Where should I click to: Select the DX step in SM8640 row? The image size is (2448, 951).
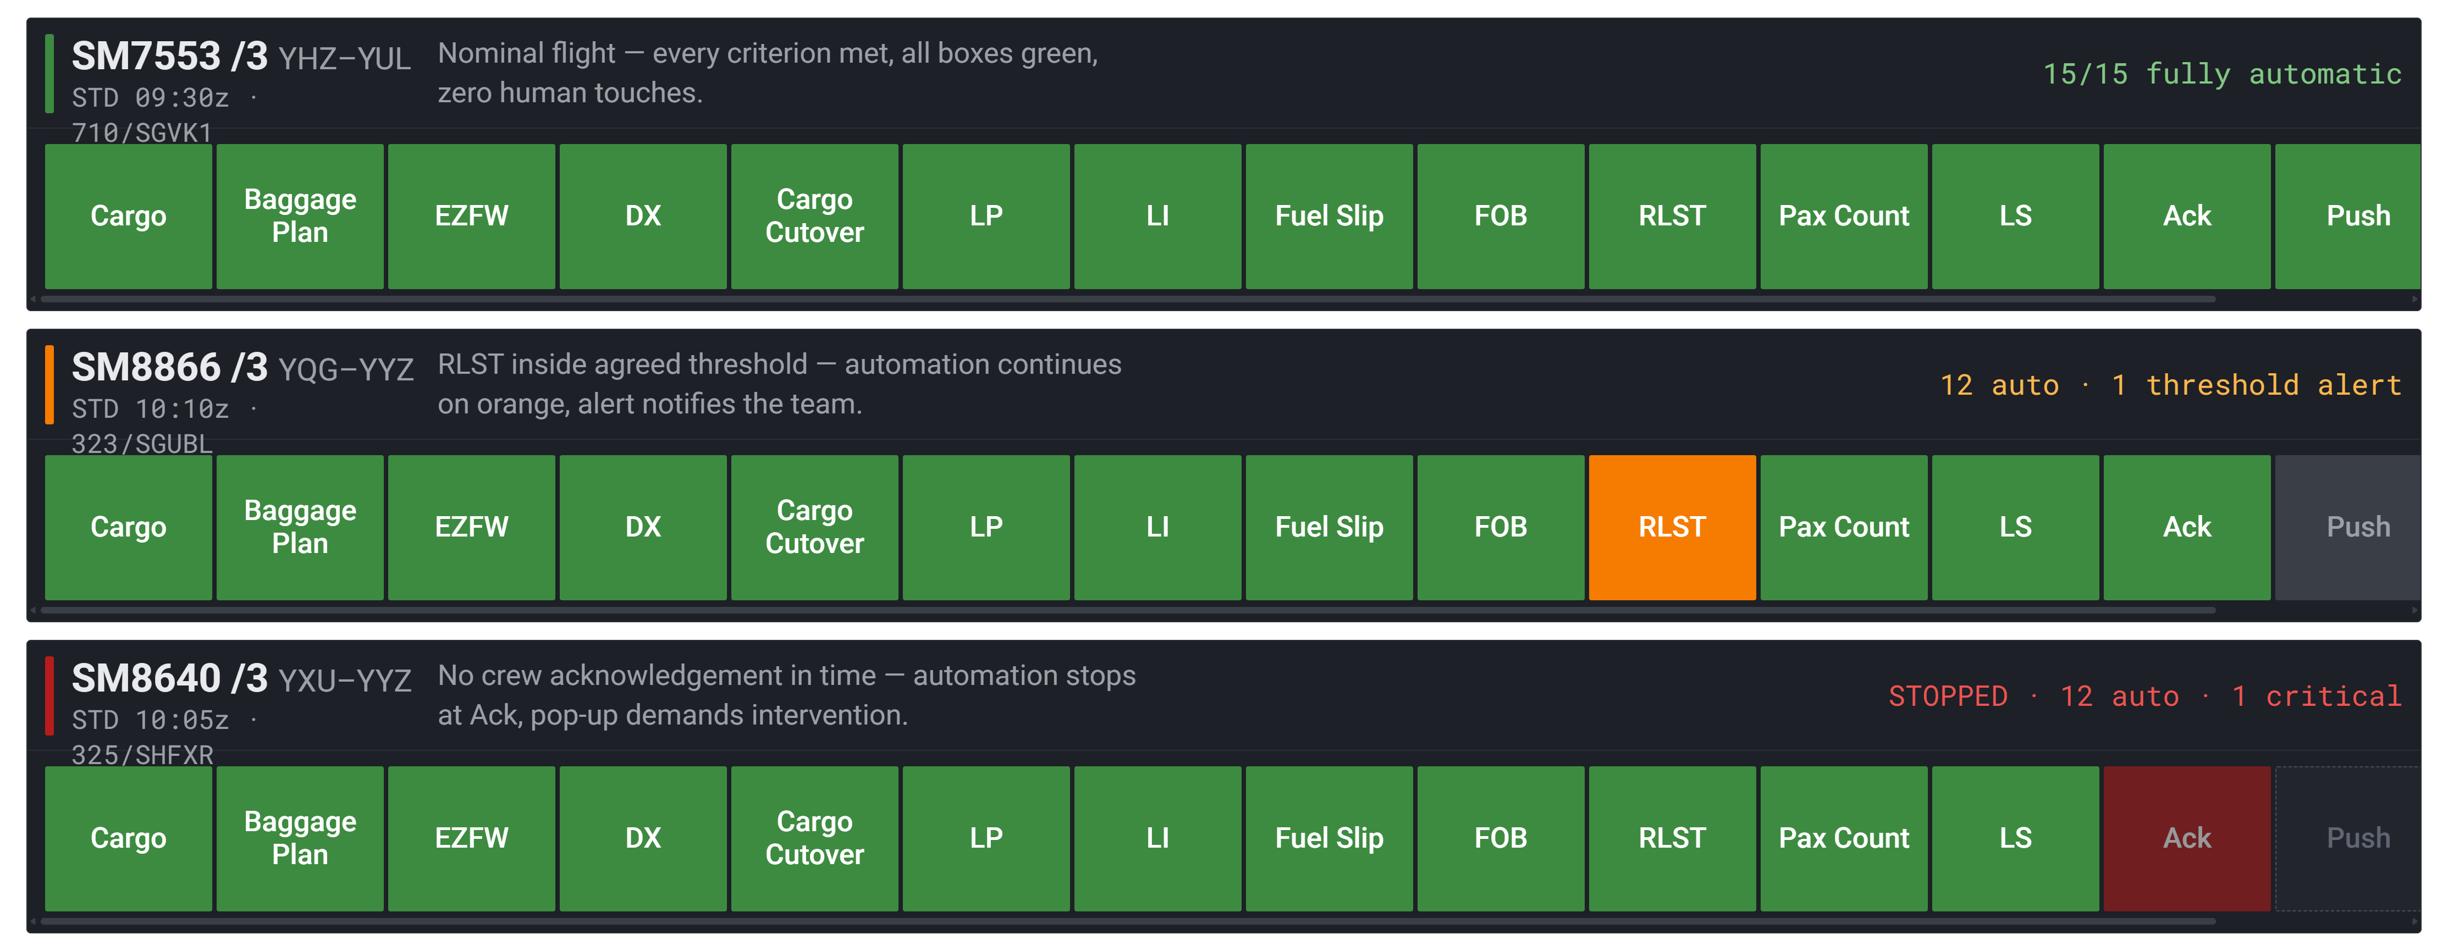[x=643, y=838]
